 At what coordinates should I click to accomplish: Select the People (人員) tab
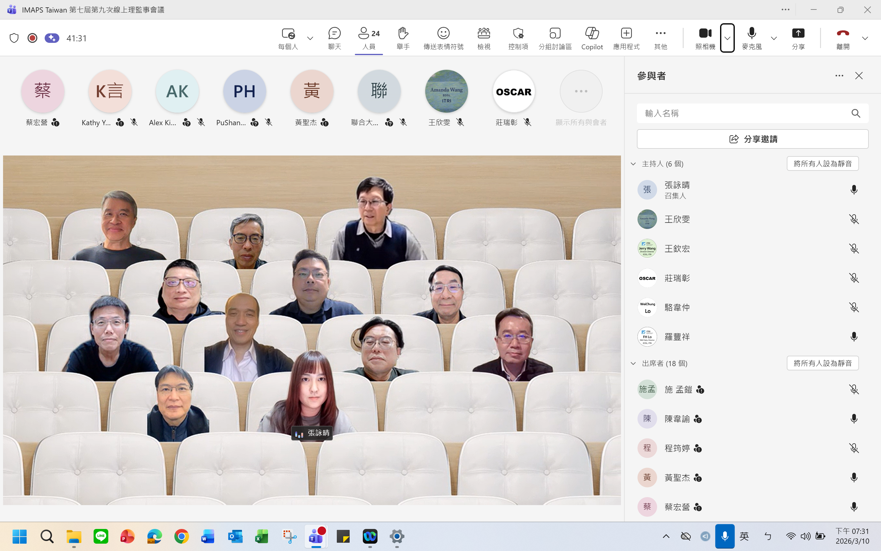pos(368,38)
